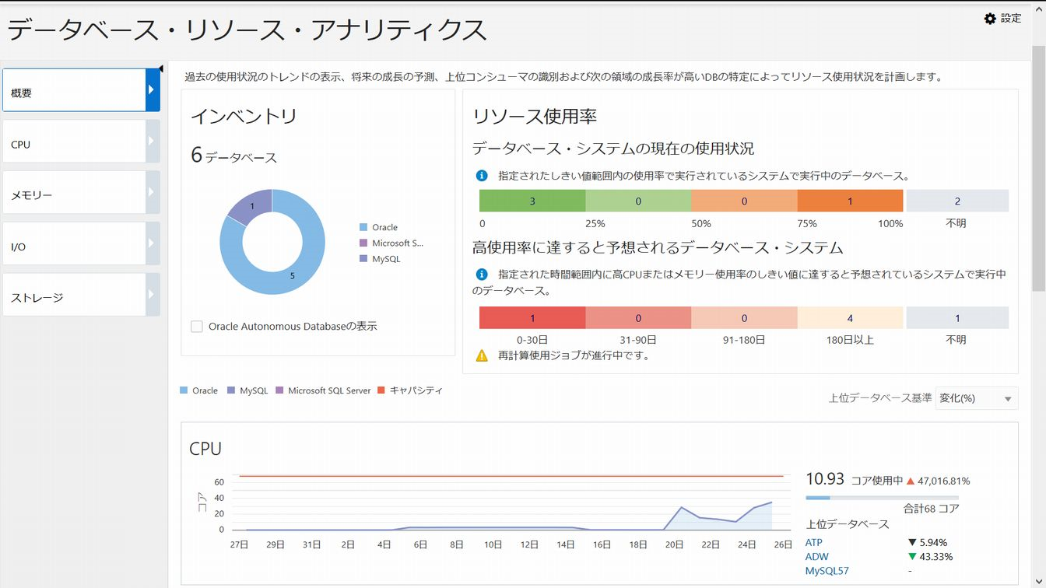The width and height of the screenshot is (1046, 588).
Task: Open the ATP database link
Action: point(813,543)
